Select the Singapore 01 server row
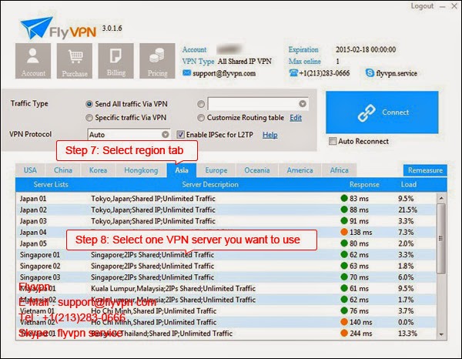The image size is (462, 359). tap(226, 254)
